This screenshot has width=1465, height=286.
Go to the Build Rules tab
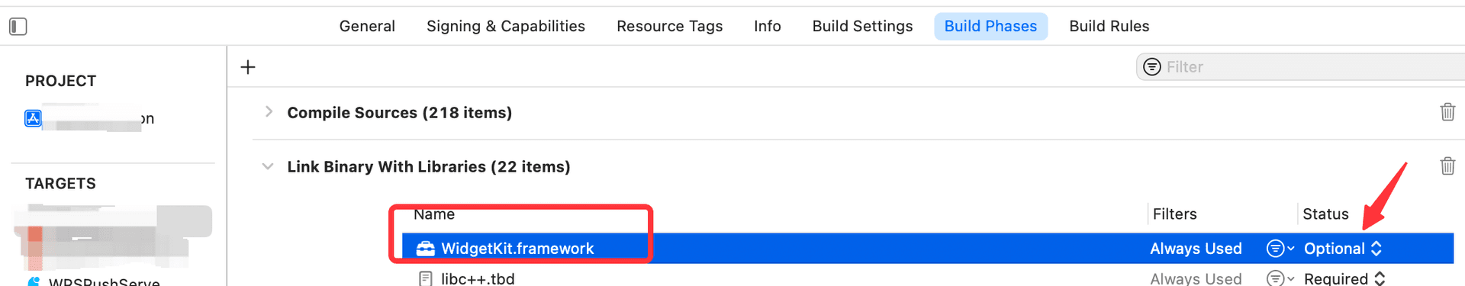click(1109, 26)
